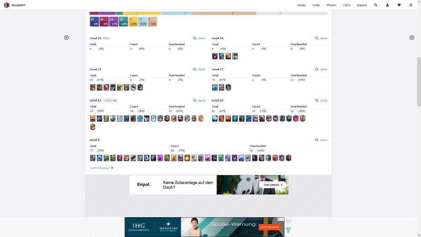This screenshot has width=421, height=237.
Task: Search decks for Level 10
Action: [x=321, y=100]
